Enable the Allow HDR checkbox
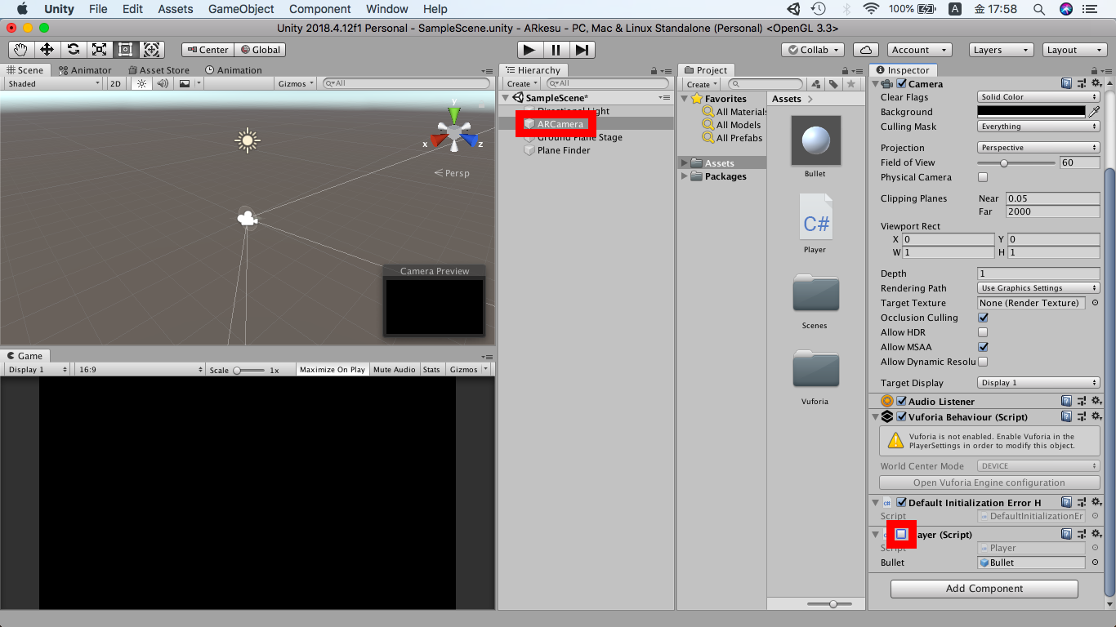1116x627 pixels. pyautogui.click(x=983, y=332)
